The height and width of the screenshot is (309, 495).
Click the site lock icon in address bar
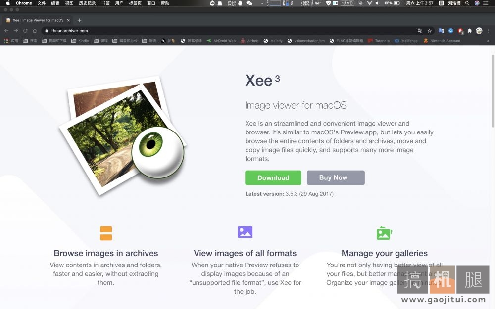click(x=47, y=31)
